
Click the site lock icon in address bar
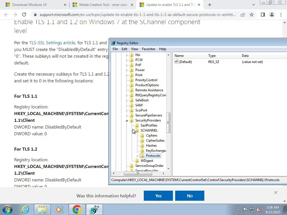35,15
